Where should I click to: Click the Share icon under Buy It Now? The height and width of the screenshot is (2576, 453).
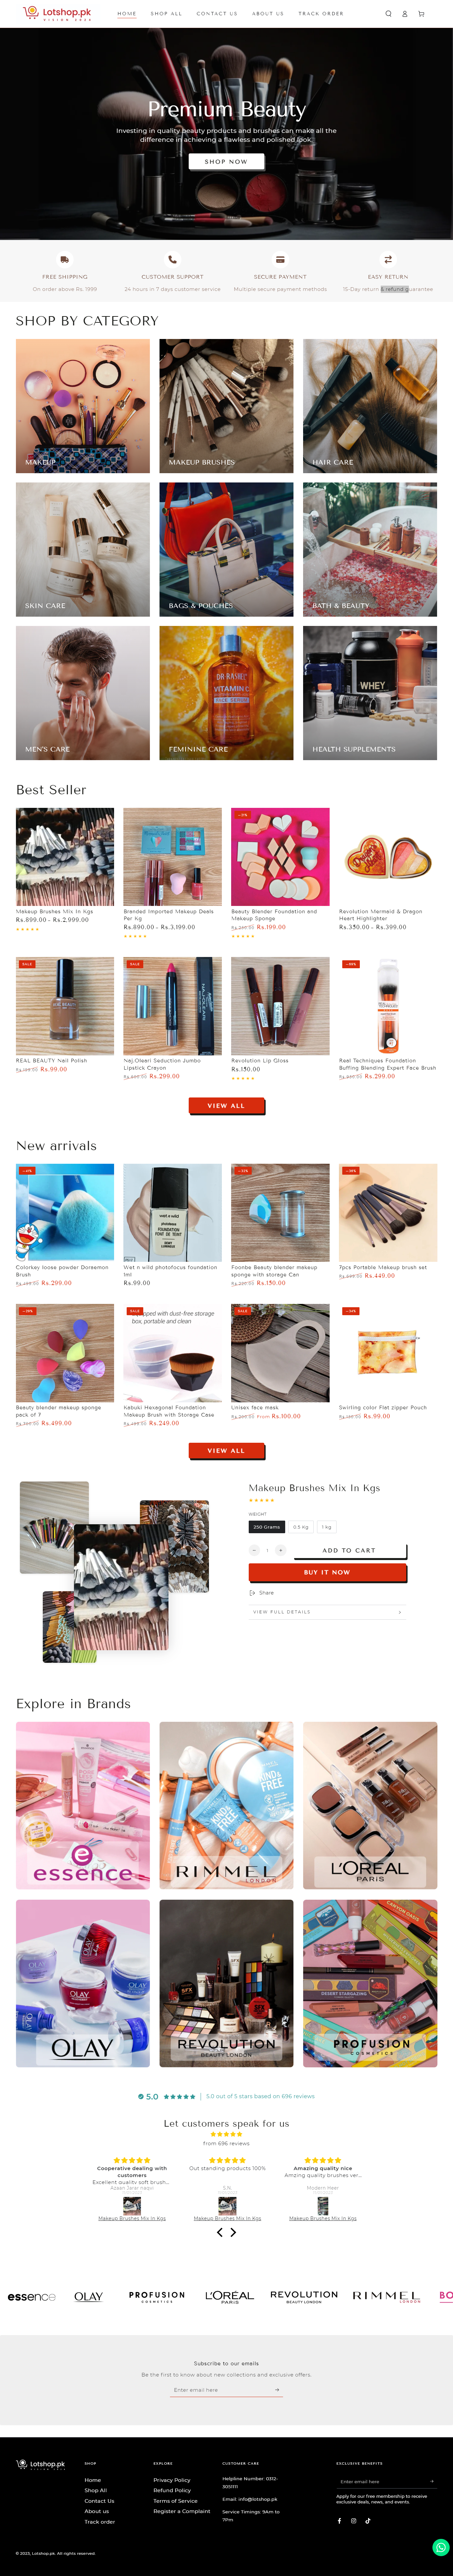(x=252, y=1593)
